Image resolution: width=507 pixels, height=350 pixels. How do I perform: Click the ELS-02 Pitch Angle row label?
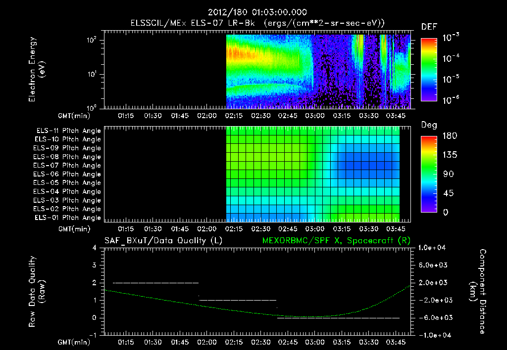click(67, 209)
